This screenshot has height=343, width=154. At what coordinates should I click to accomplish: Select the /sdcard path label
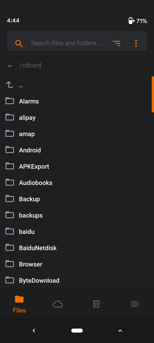click(30, 65)
